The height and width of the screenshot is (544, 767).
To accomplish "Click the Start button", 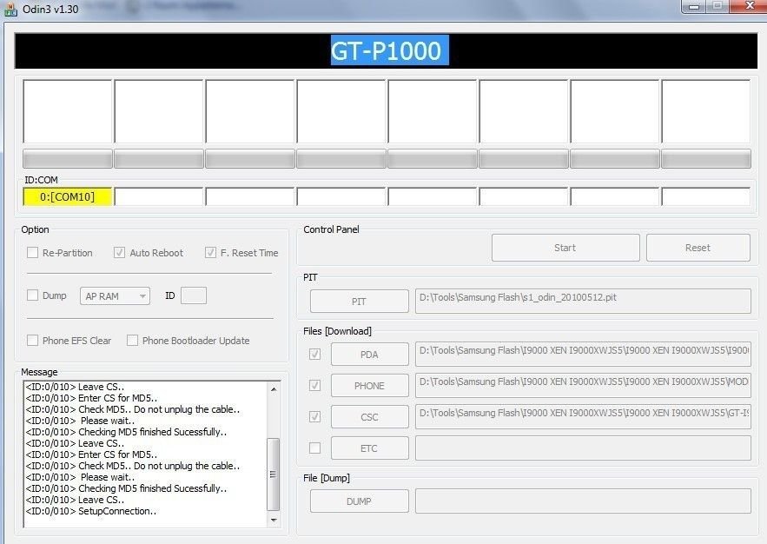I will pos(565,248).
